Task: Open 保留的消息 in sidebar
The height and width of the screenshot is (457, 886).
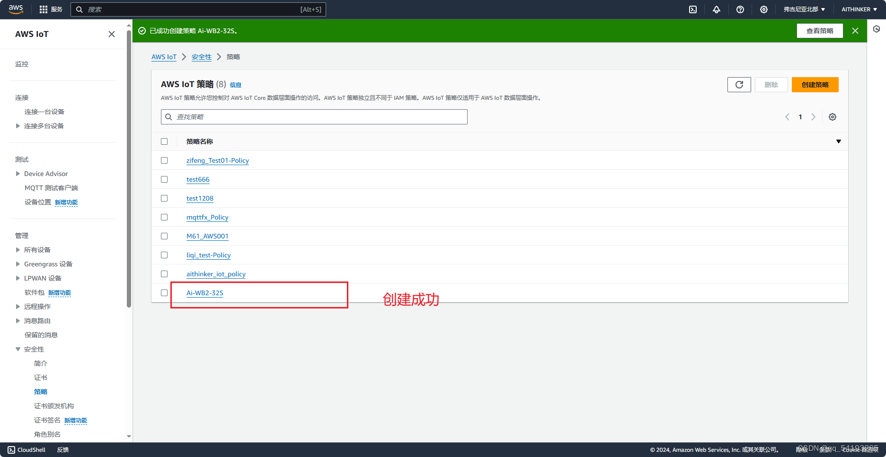Action: (41, 335)
